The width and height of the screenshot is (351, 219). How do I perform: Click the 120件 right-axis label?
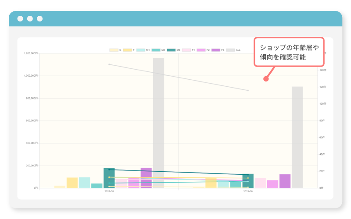click(x=323, y=87)
